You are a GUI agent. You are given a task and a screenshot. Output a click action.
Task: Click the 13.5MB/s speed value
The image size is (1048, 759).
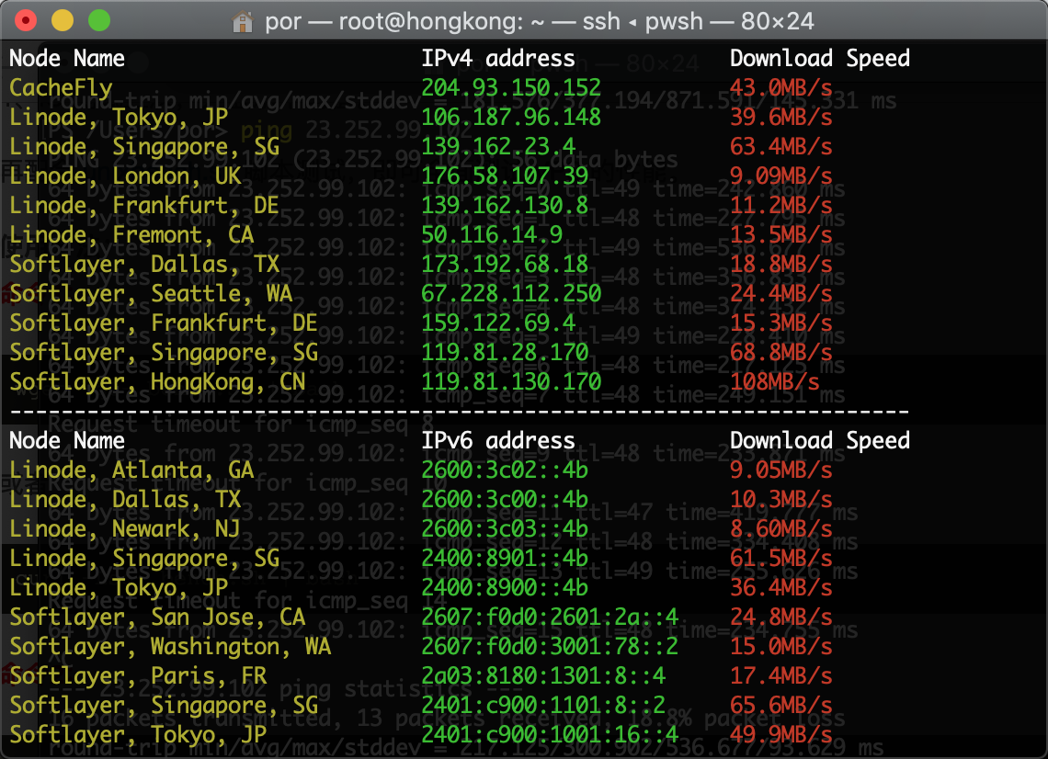pyautogui.click(x=780, y=234)
